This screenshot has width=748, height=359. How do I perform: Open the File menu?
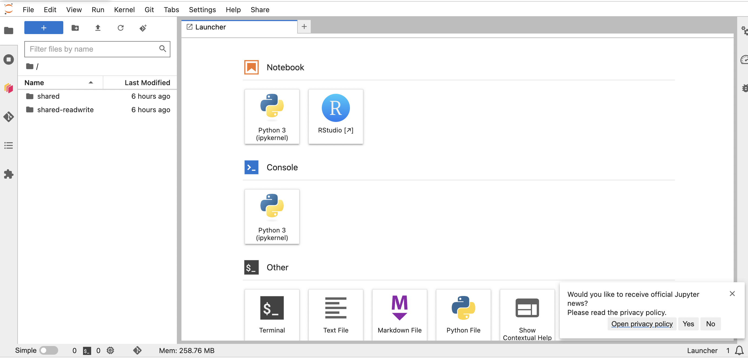tap(28, 9)
